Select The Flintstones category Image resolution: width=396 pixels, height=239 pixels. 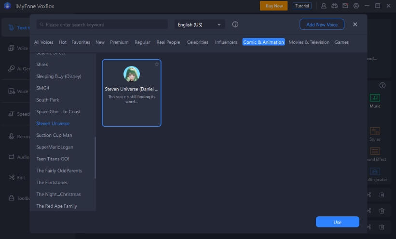[x=52, y=182]
